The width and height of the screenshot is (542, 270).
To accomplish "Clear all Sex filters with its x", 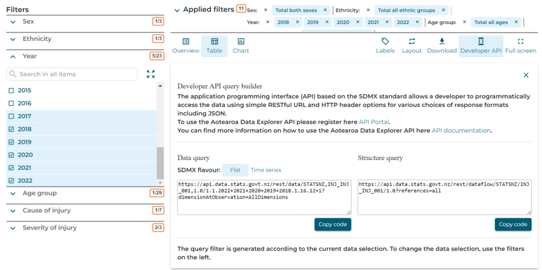I will [266, 10].
